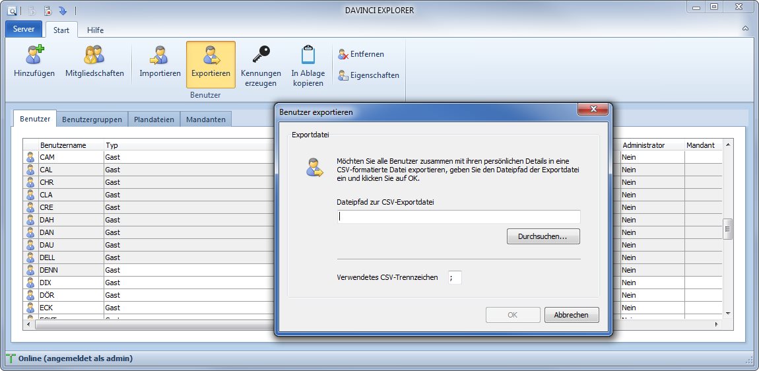Click the CSV export file path field
The height and width of the screenshot is (371, 759).
point(459,217)
